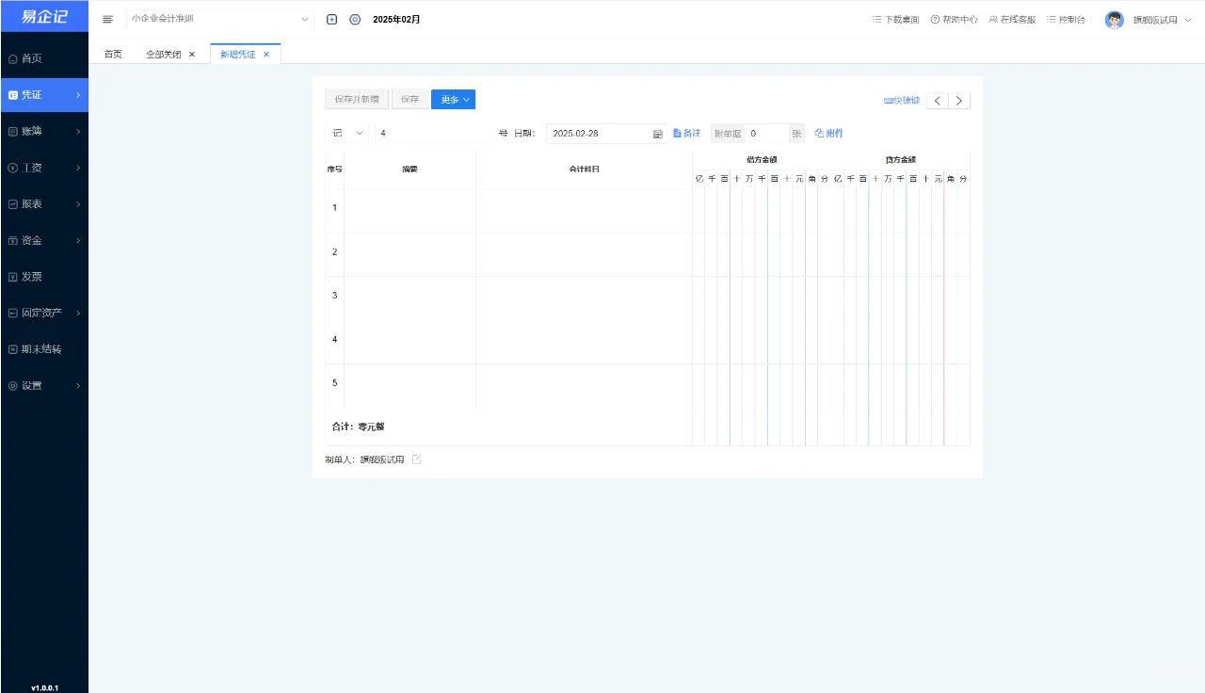This screenshot has height=693, width=1205.
Task: Click the voucher number field showing 4
Action: tap(434, 134)
